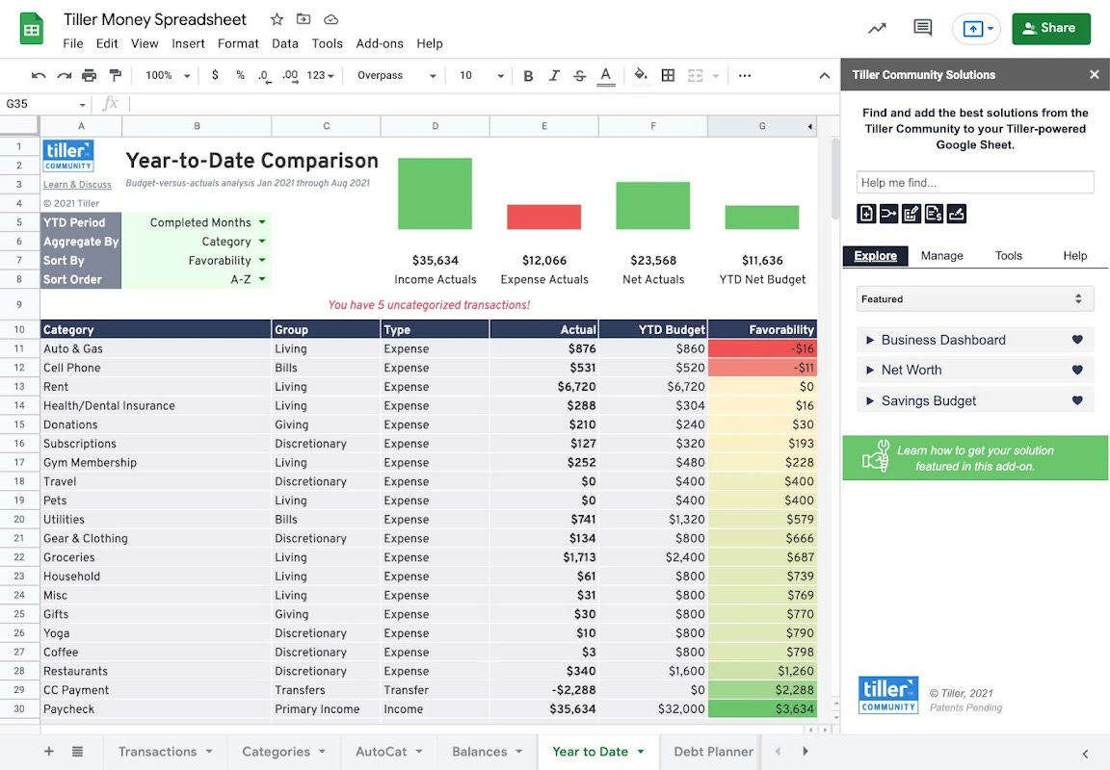1110x770 pixels.
Task: Click the grid-with-pencil icon in the Tiller sidebar
Action: coord(912,214)
